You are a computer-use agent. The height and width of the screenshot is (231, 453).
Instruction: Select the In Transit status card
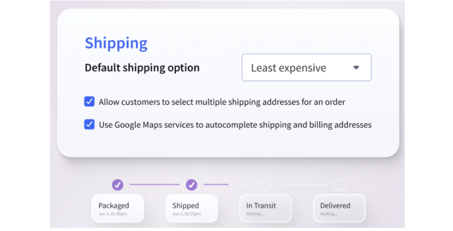point(265,208)
